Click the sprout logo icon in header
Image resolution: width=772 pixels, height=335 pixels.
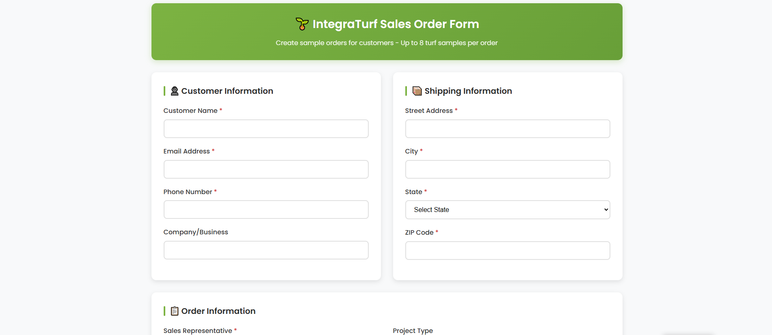coord(302,24)
